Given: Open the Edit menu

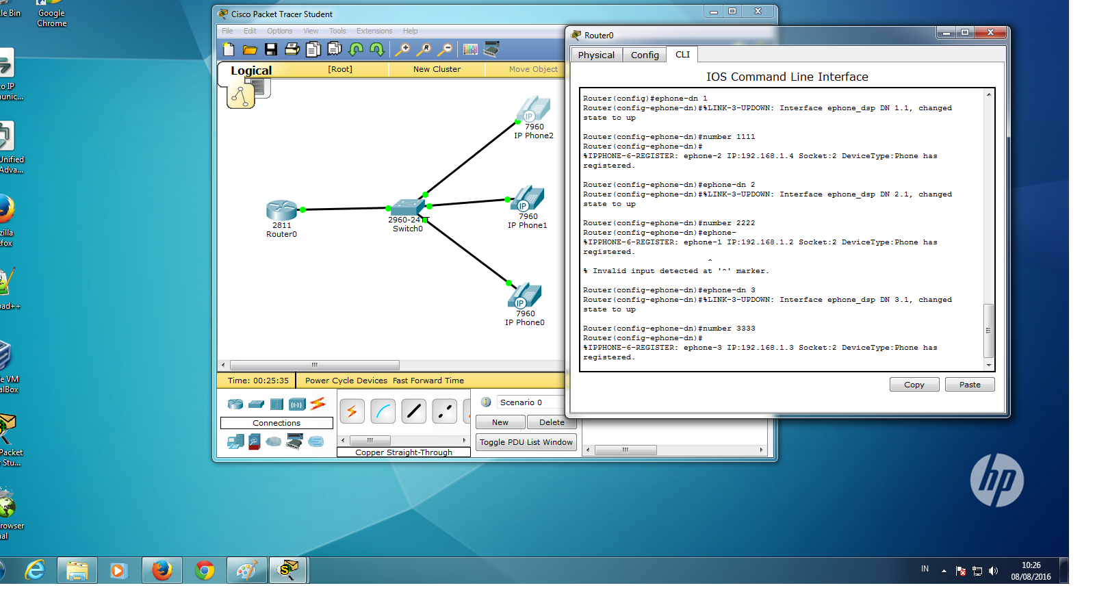Looking at the screenshot, I should (250, 31).
